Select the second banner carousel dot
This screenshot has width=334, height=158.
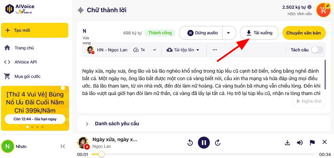pos(32,127)
